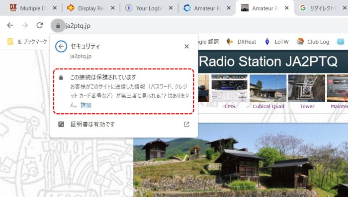Viewport: 348px width, 197px height.
Task: Open the Club Log bookmark
Action: point(313,42)
